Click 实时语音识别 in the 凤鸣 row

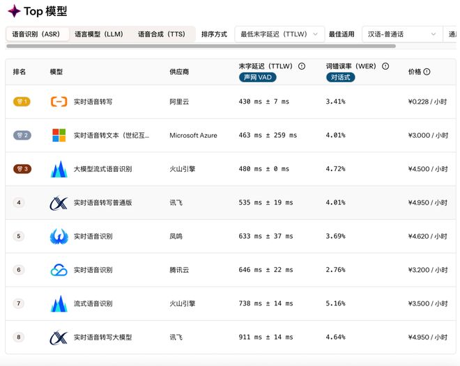pos(93,237)
